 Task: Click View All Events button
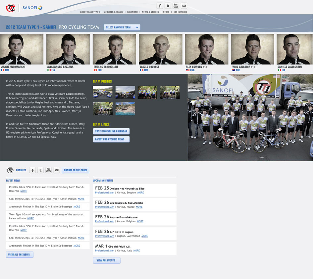107,260
